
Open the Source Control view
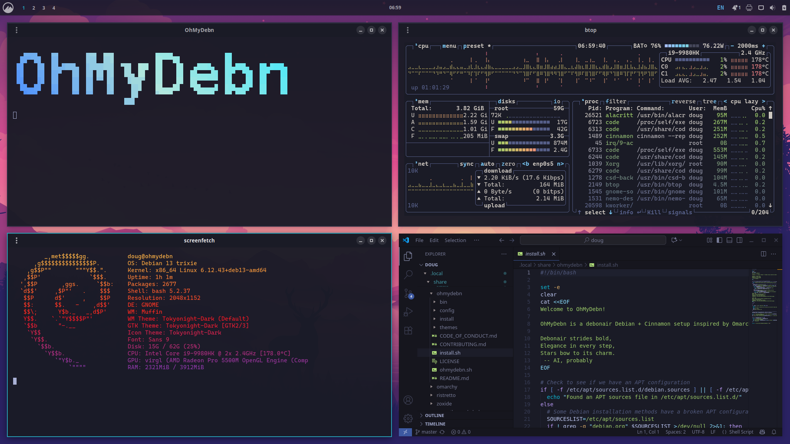(x=408, y=293)
